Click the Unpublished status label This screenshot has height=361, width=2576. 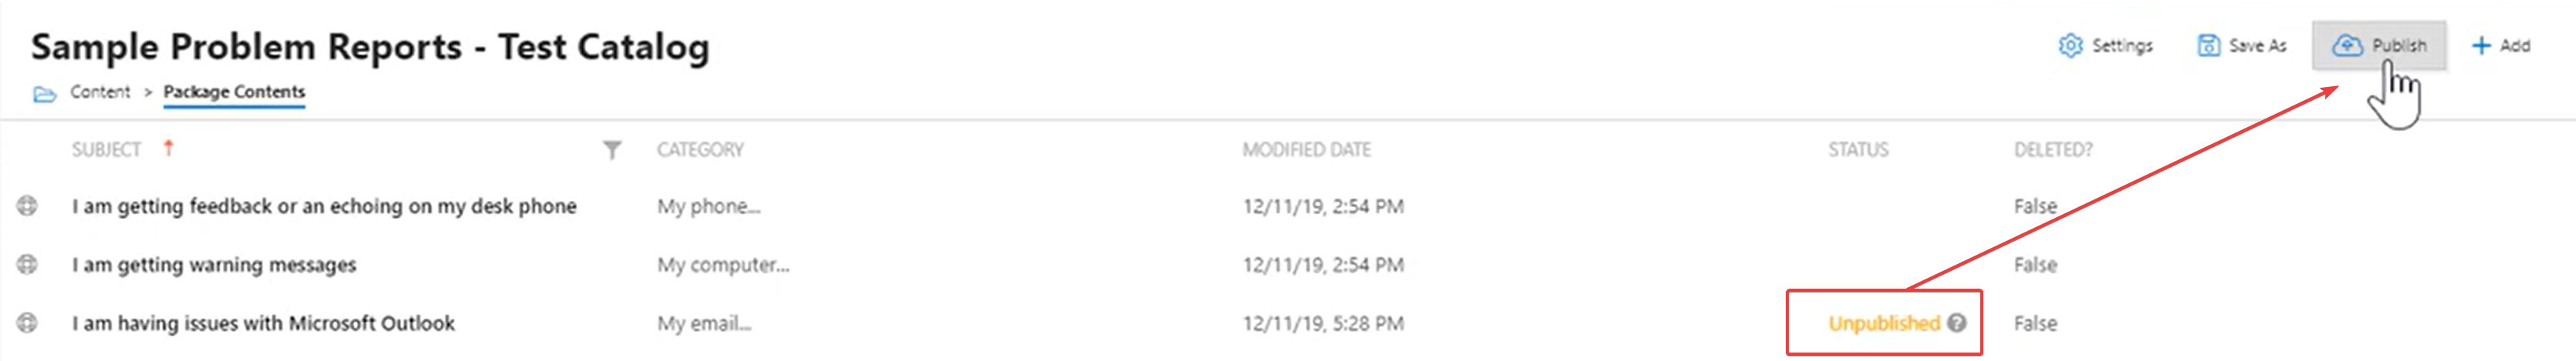pos(1884,322)
